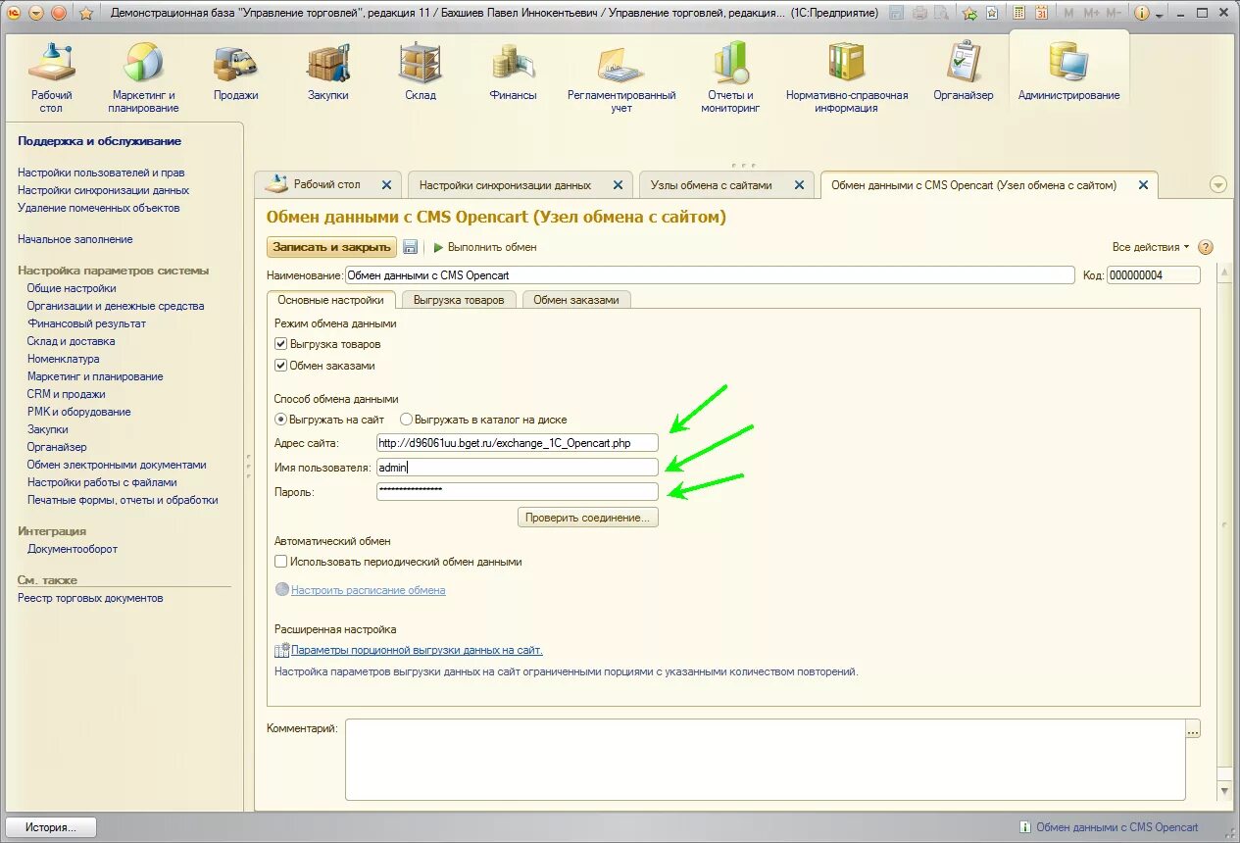This screenshot has height=843, width=1240.
Task: Open Удаление помеченных объектов link
Action: pos(99,208)
